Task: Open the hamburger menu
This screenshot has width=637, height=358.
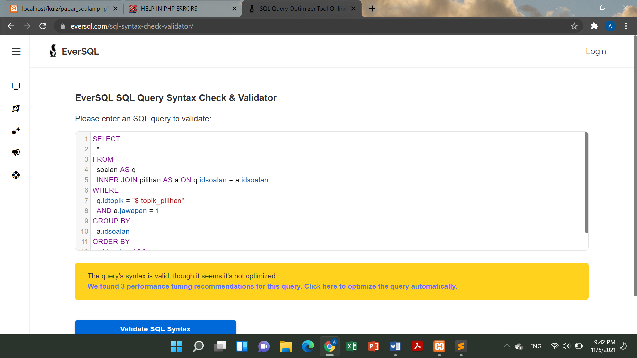Action: click(x=16, y=51)
